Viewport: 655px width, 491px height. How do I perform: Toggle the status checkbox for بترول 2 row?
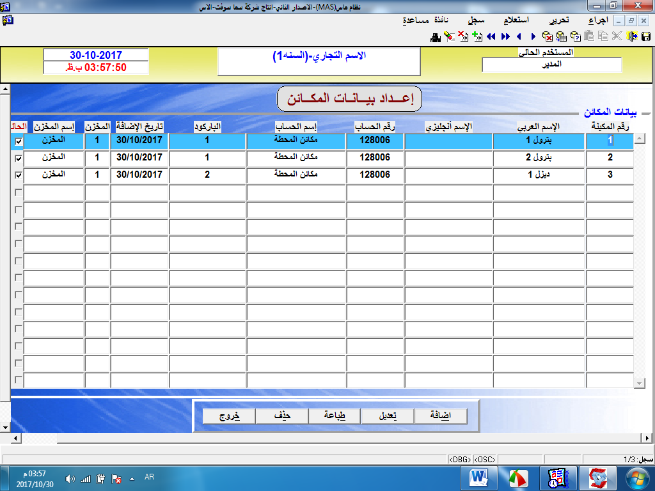coord(18,158)
